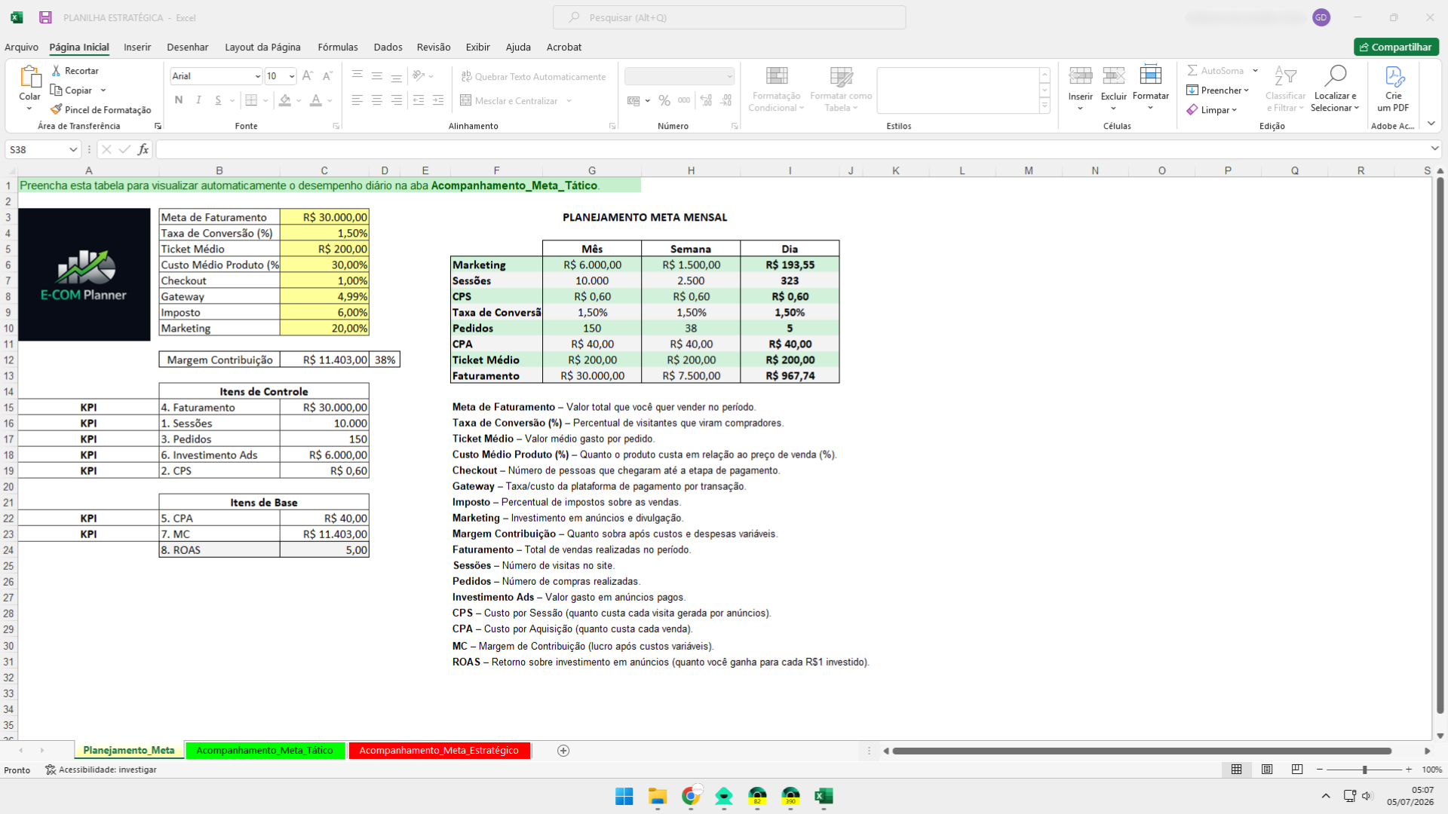Switch to Acompanhamento_Meta_Tático sheet tab
The width and height of the screenshot is (1448, 814).
coord(265,751)
